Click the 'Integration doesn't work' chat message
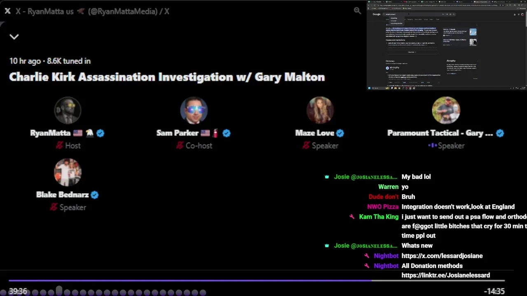This screenshot has height=296, width=527. tap(458, 207)
